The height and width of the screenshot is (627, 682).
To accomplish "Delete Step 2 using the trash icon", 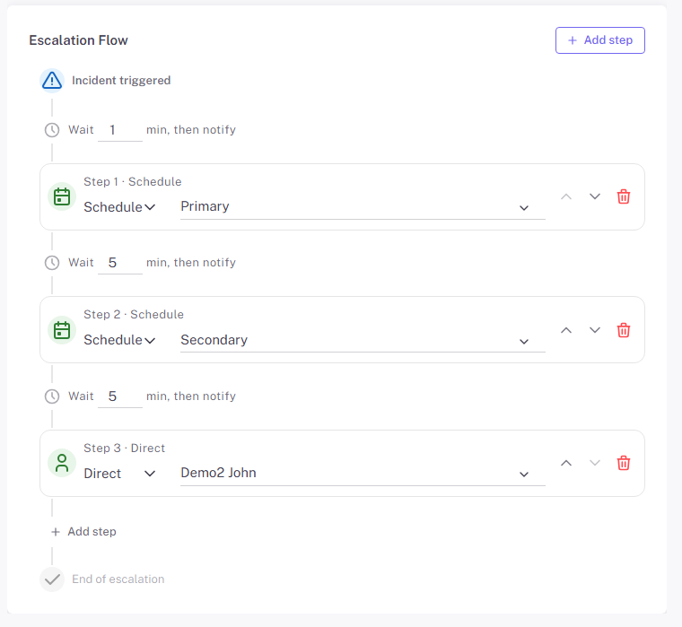I will [x=624, y=330].
